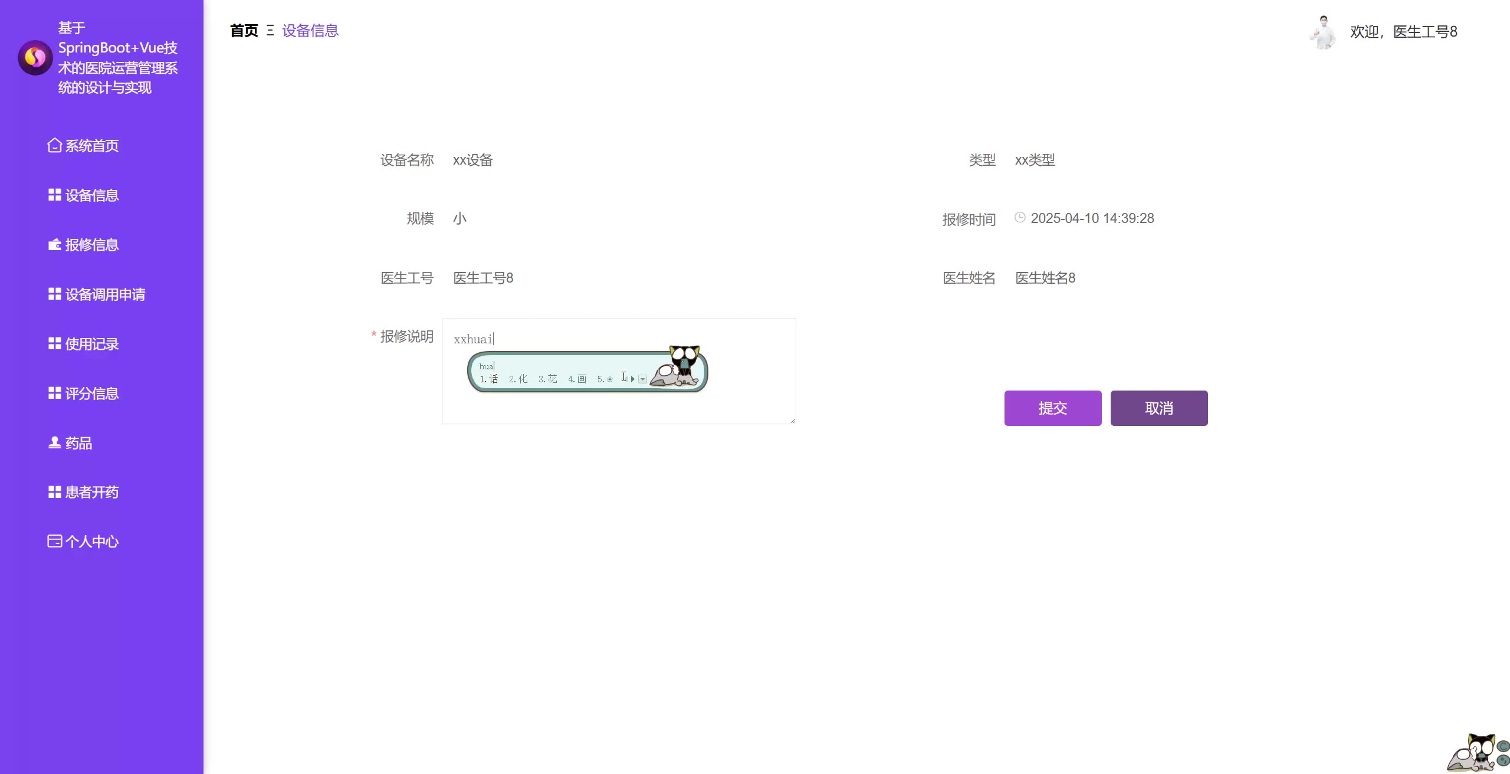Go to next IME candidate page arrow
The width and height of the screenshot is (1510, 774).
point(633,379)
